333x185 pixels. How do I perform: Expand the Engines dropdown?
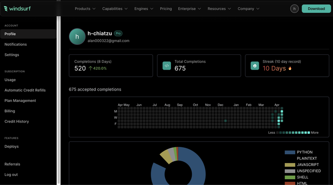144,9
